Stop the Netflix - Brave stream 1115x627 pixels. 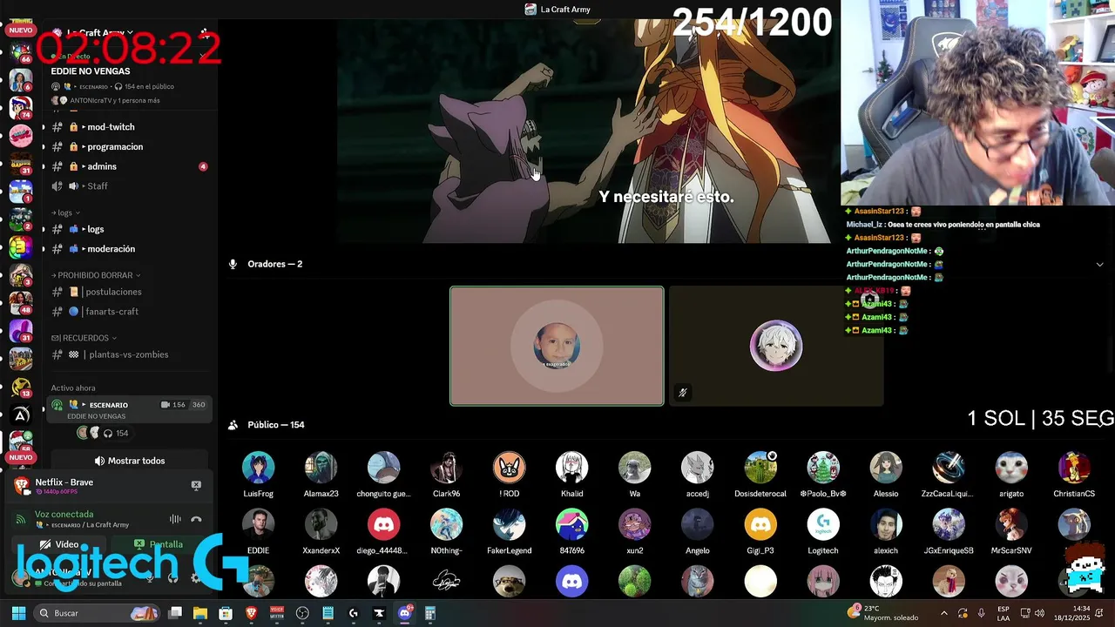click(x=196, y=485)
